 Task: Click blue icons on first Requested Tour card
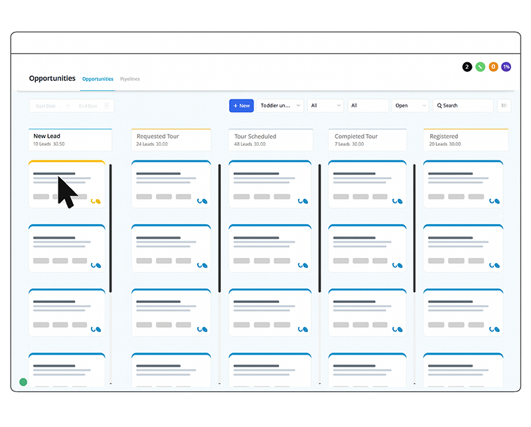coord(202,202)
